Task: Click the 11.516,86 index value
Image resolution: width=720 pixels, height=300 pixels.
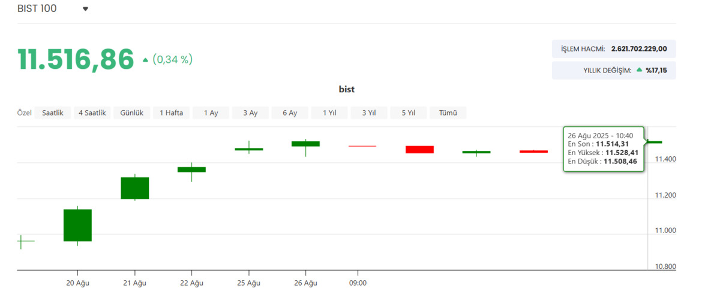Action: pyautogui.click(x=76, y=59)
